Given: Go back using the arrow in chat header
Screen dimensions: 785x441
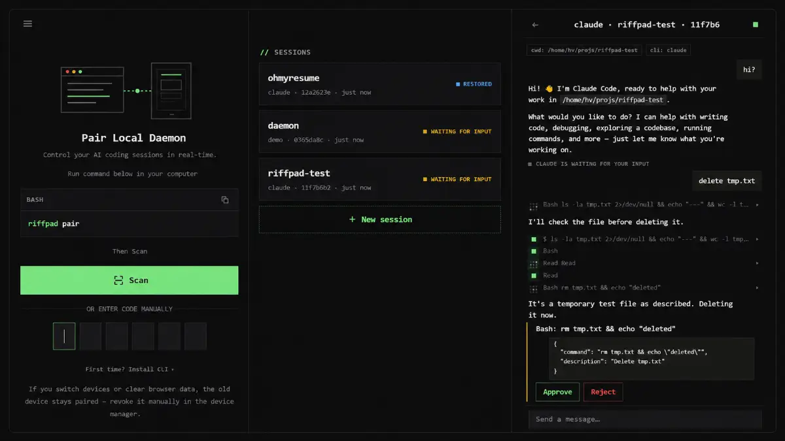Looking at the screenshot, I should (535, 25).
